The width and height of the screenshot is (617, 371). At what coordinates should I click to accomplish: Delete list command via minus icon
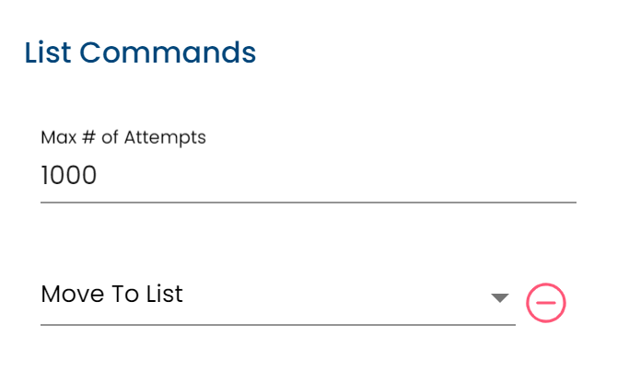(x=546, y=303)
